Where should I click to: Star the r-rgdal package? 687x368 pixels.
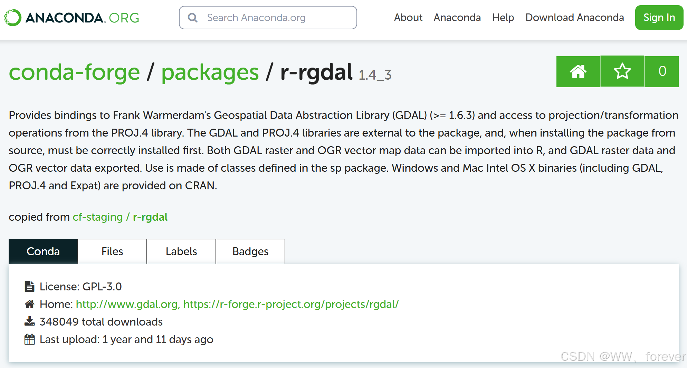(x=622, y=71)
